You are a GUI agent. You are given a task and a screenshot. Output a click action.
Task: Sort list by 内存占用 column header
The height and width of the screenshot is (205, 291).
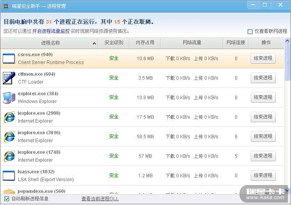(x=145, y=43)
